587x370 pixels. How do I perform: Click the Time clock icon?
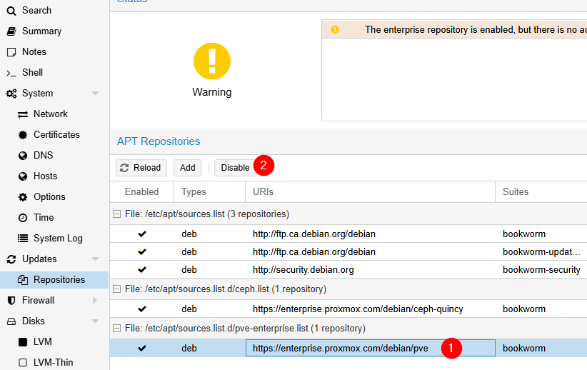point(23,218)
